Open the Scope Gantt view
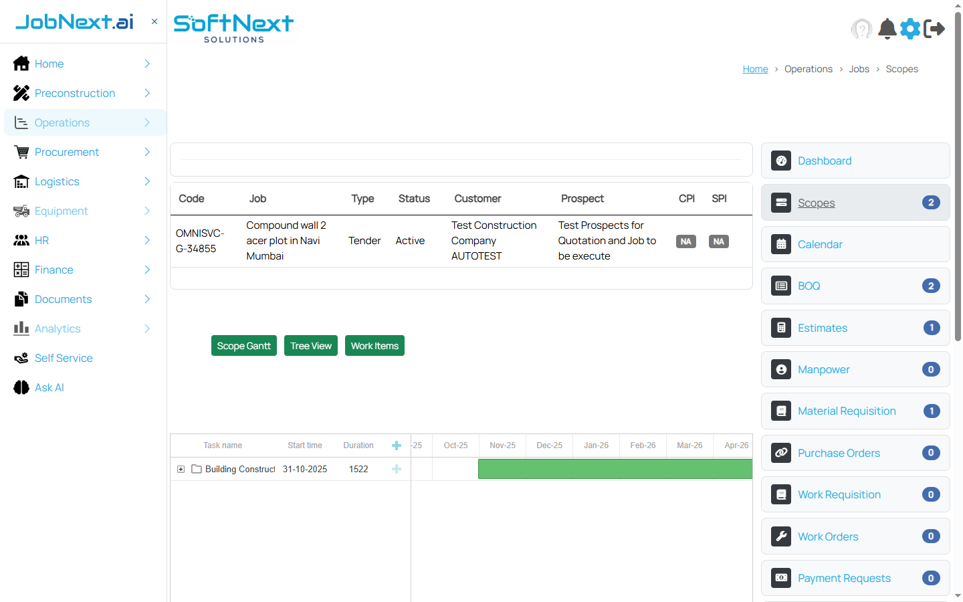 (x=243, y=345)
